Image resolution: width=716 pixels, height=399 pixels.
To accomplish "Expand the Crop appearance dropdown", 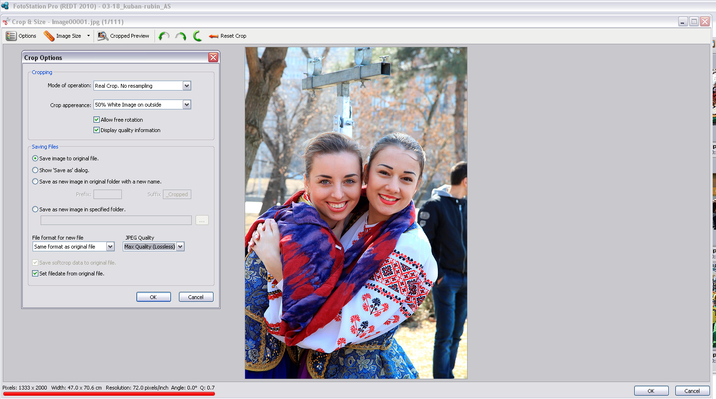I will [187, 105].
